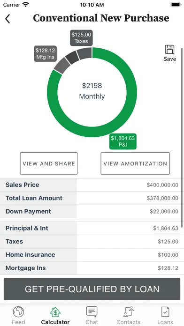Open View Amortization
This screenshot has height=326, width=184.
135,163
